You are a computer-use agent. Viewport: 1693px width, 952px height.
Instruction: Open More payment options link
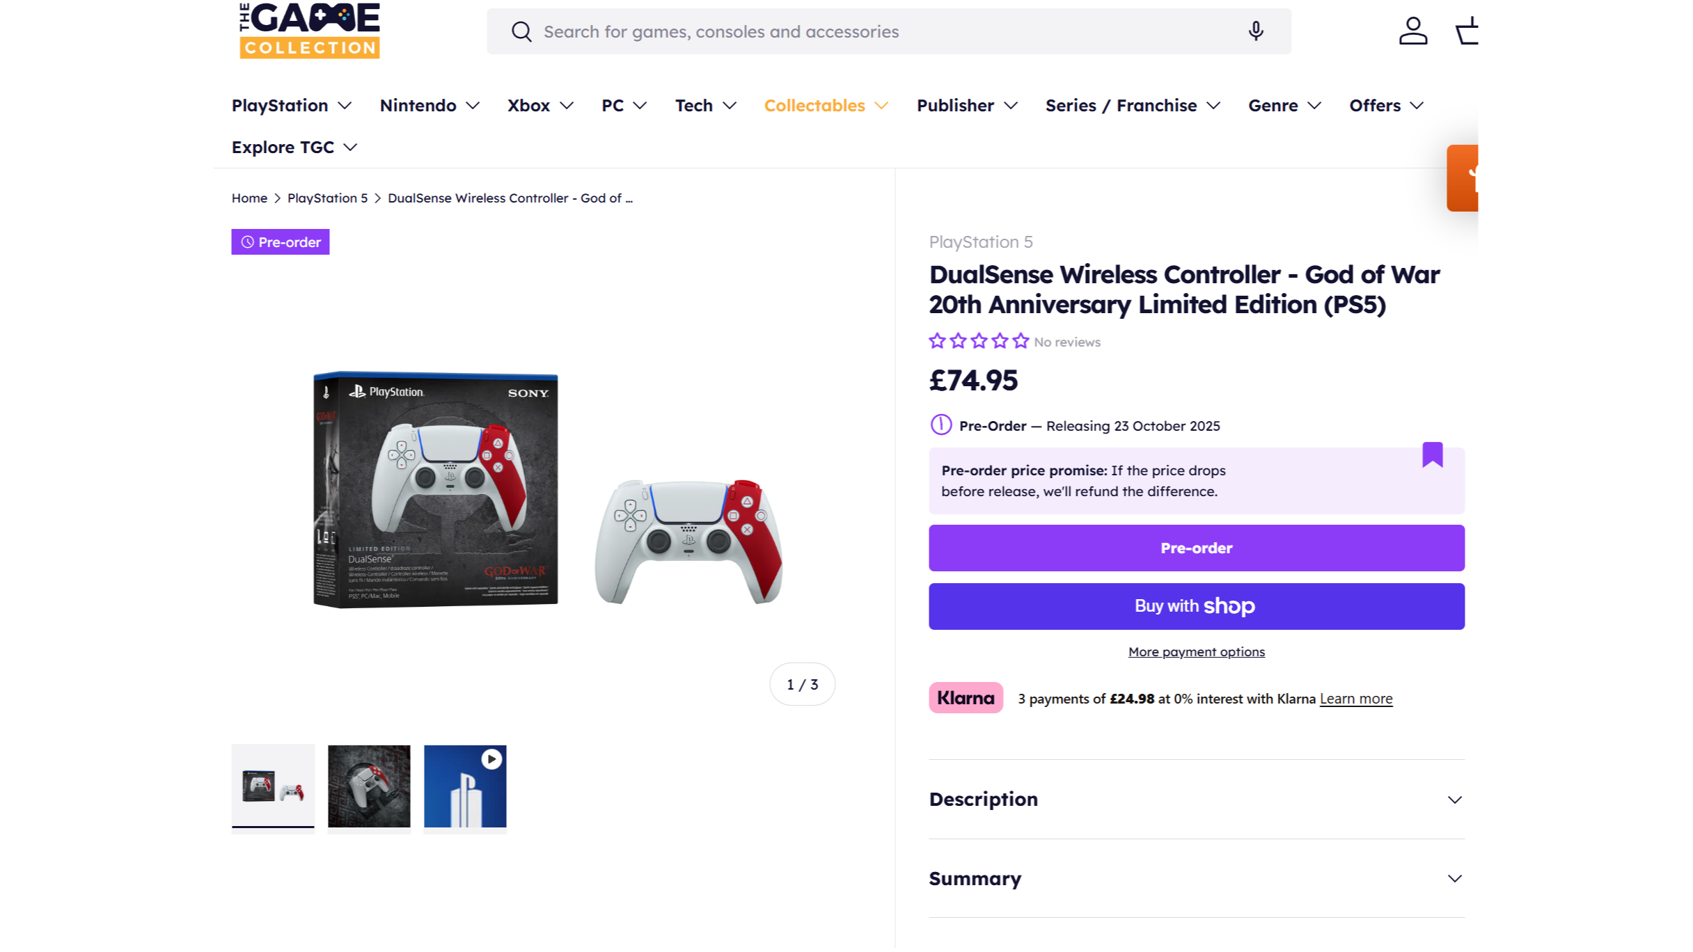pyautogui.click(x=1196, y=652)
